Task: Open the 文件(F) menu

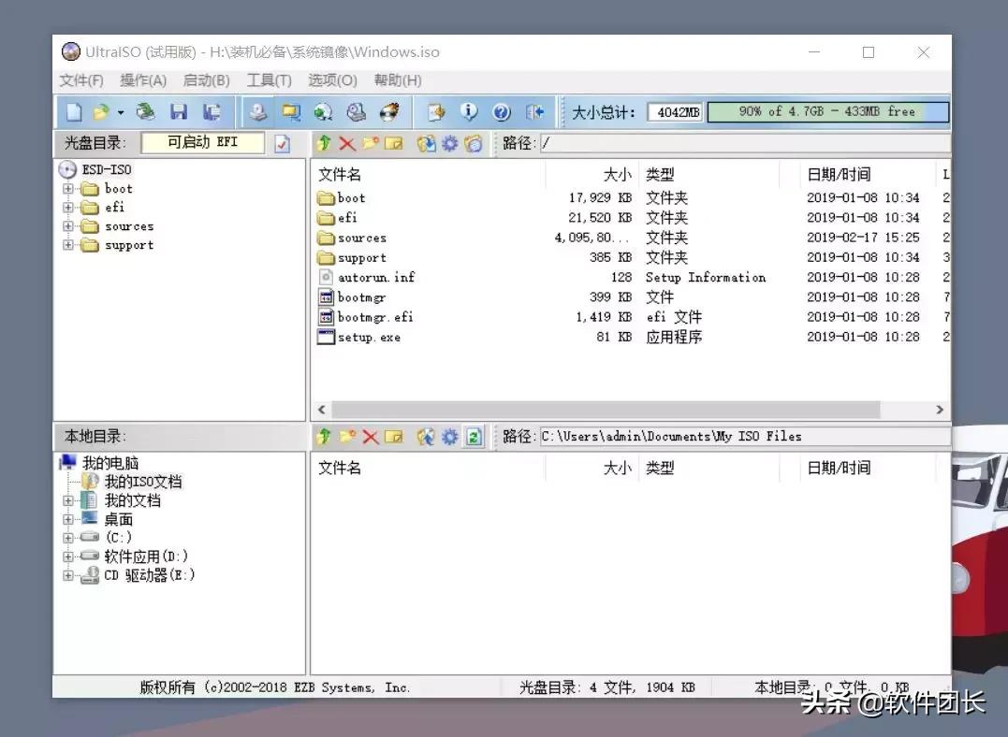Action: click(x=80, y=80)
